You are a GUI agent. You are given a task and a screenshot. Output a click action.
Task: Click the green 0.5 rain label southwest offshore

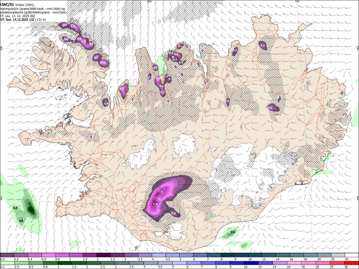(15, 208)
